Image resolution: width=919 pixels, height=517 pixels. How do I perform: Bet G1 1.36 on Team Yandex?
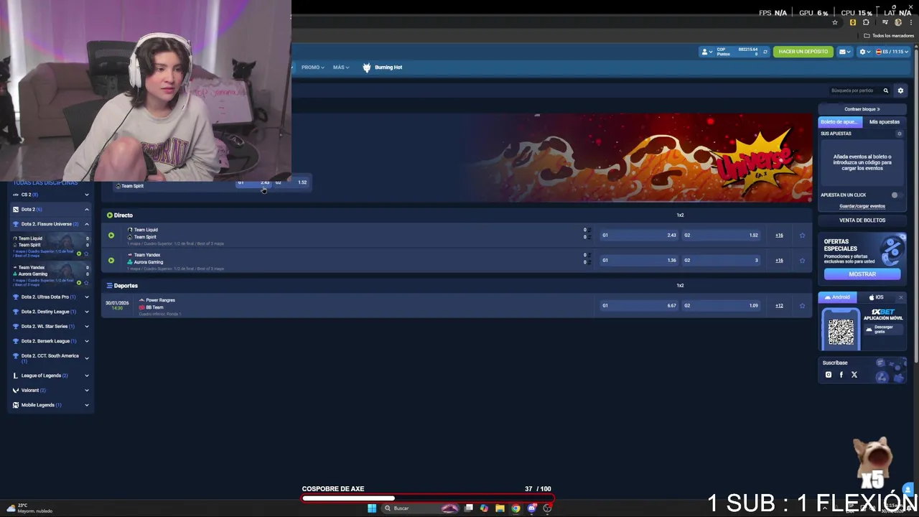pyautogui.click(x=640, y=261)
